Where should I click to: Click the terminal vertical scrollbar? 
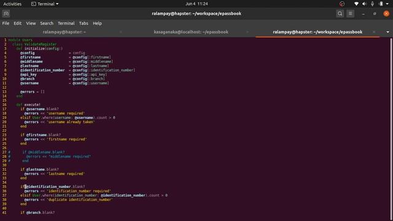(391, 129)
